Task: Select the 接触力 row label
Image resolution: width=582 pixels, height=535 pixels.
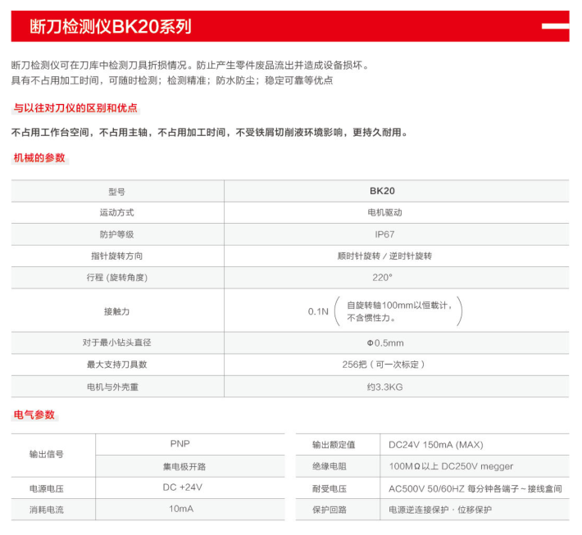Action: [117, 311]
